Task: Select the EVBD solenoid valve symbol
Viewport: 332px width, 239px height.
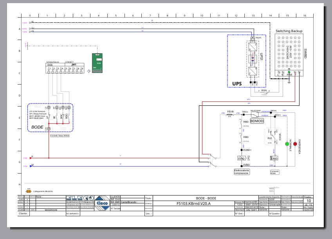Action: (242, 158)
